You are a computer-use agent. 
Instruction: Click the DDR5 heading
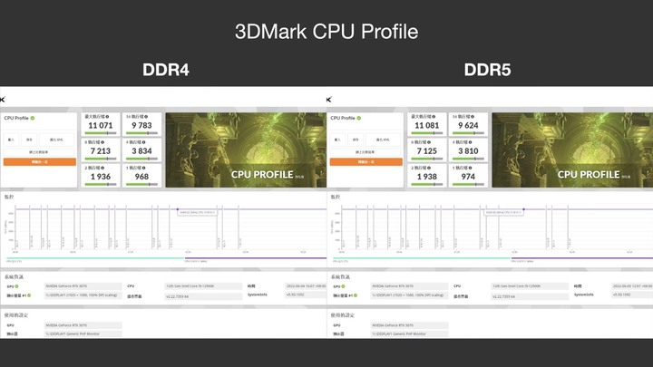[487, 70]
